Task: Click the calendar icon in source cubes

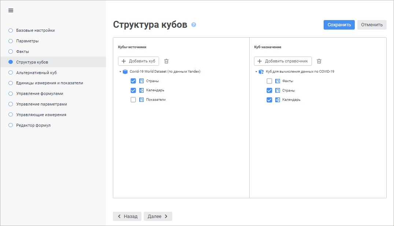Action: coord(141,90)
